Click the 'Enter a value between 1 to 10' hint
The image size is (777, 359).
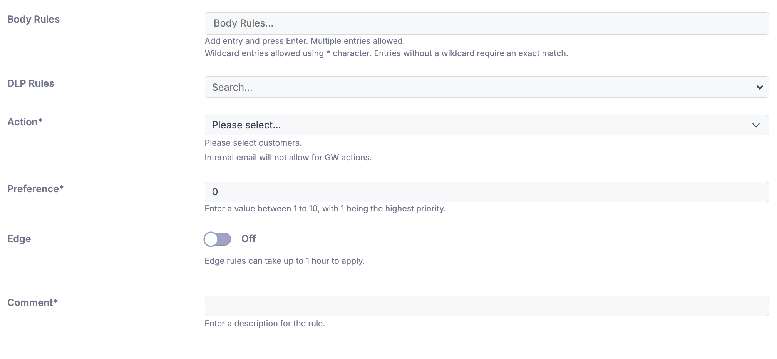coord(325,209)
